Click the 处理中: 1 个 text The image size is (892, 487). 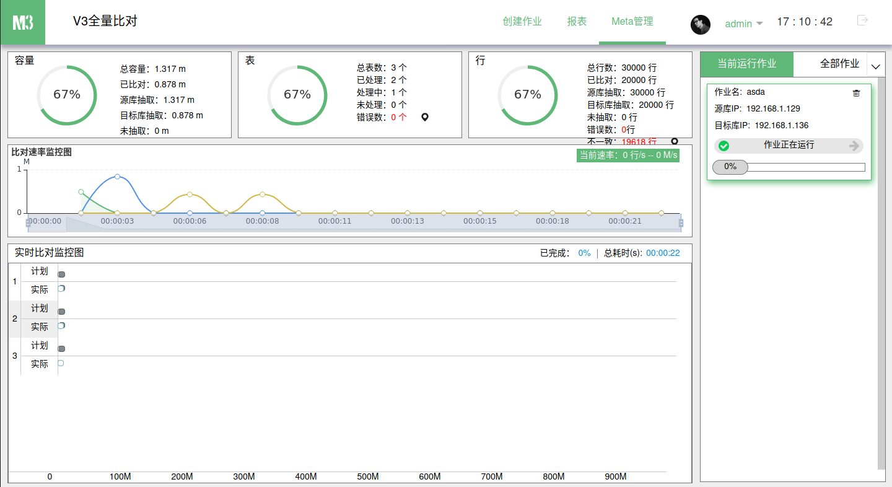[x=382, y=92]
